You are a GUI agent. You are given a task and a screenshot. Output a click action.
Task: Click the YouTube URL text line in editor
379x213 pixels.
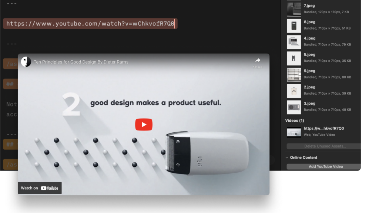(90, 24)
